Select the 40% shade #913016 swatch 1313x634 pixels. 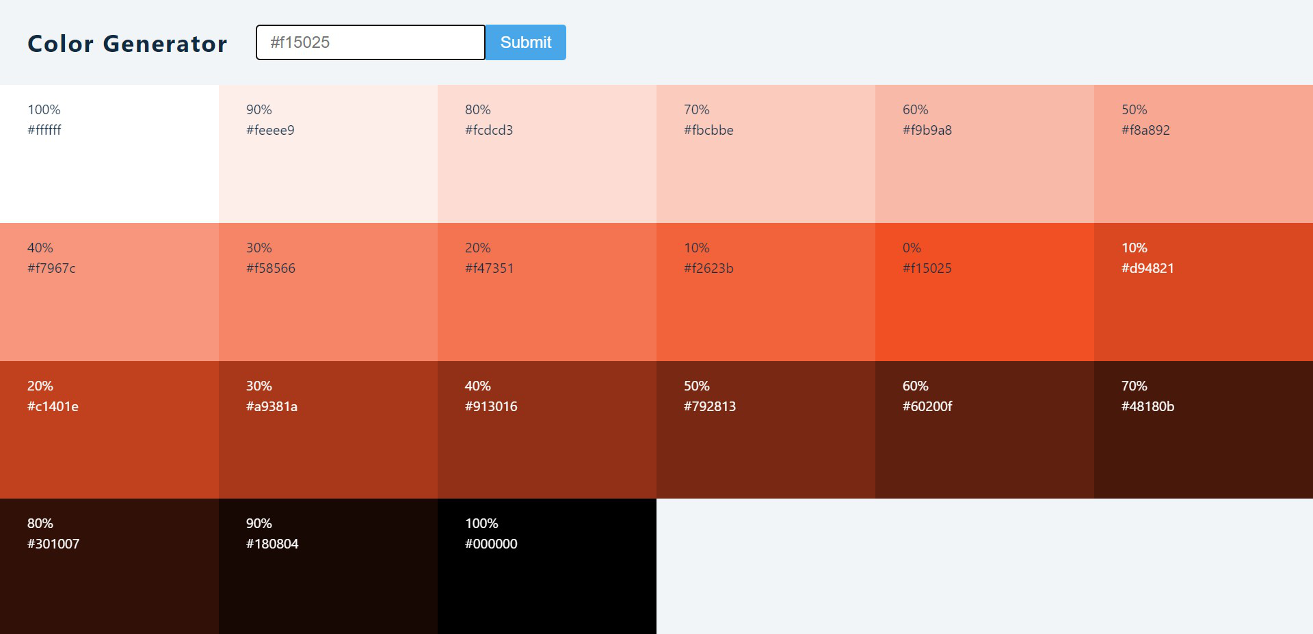click(x=547, y=430)
